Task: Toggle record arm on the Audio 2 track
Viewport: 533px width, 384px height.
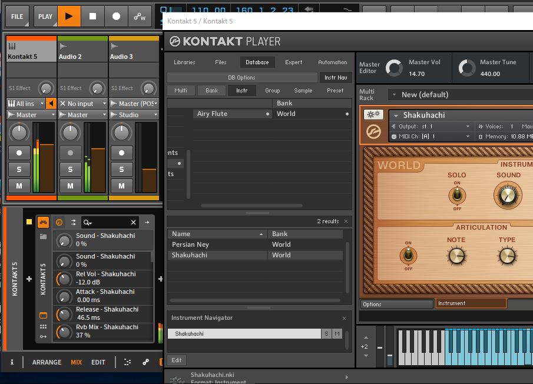Action: click(x=70, y=153)
